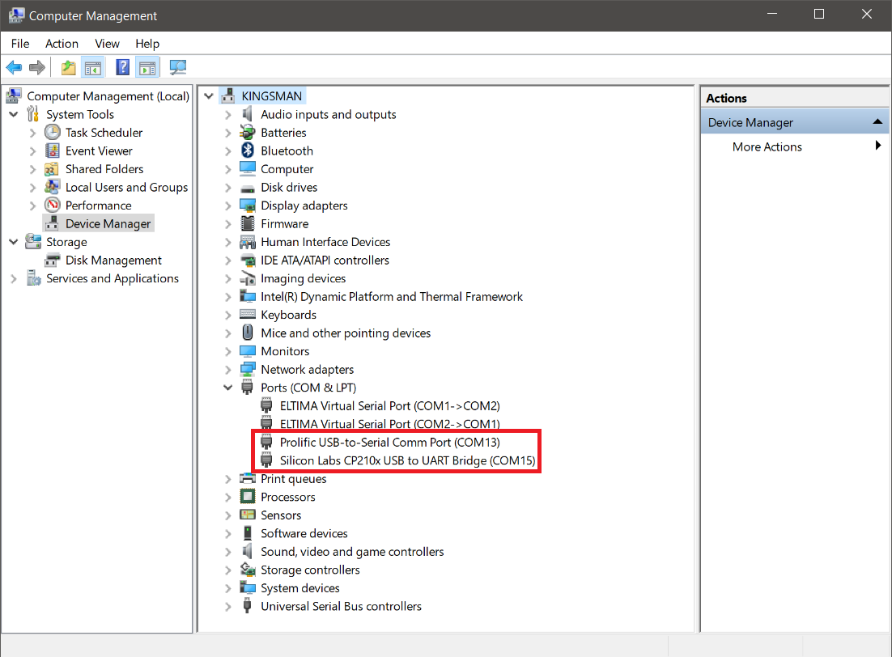Select ELTIMA Virtual Serial Port (COM1->COM2)
Viewport: 892px width, 657px height.
(x=389, y=405)
